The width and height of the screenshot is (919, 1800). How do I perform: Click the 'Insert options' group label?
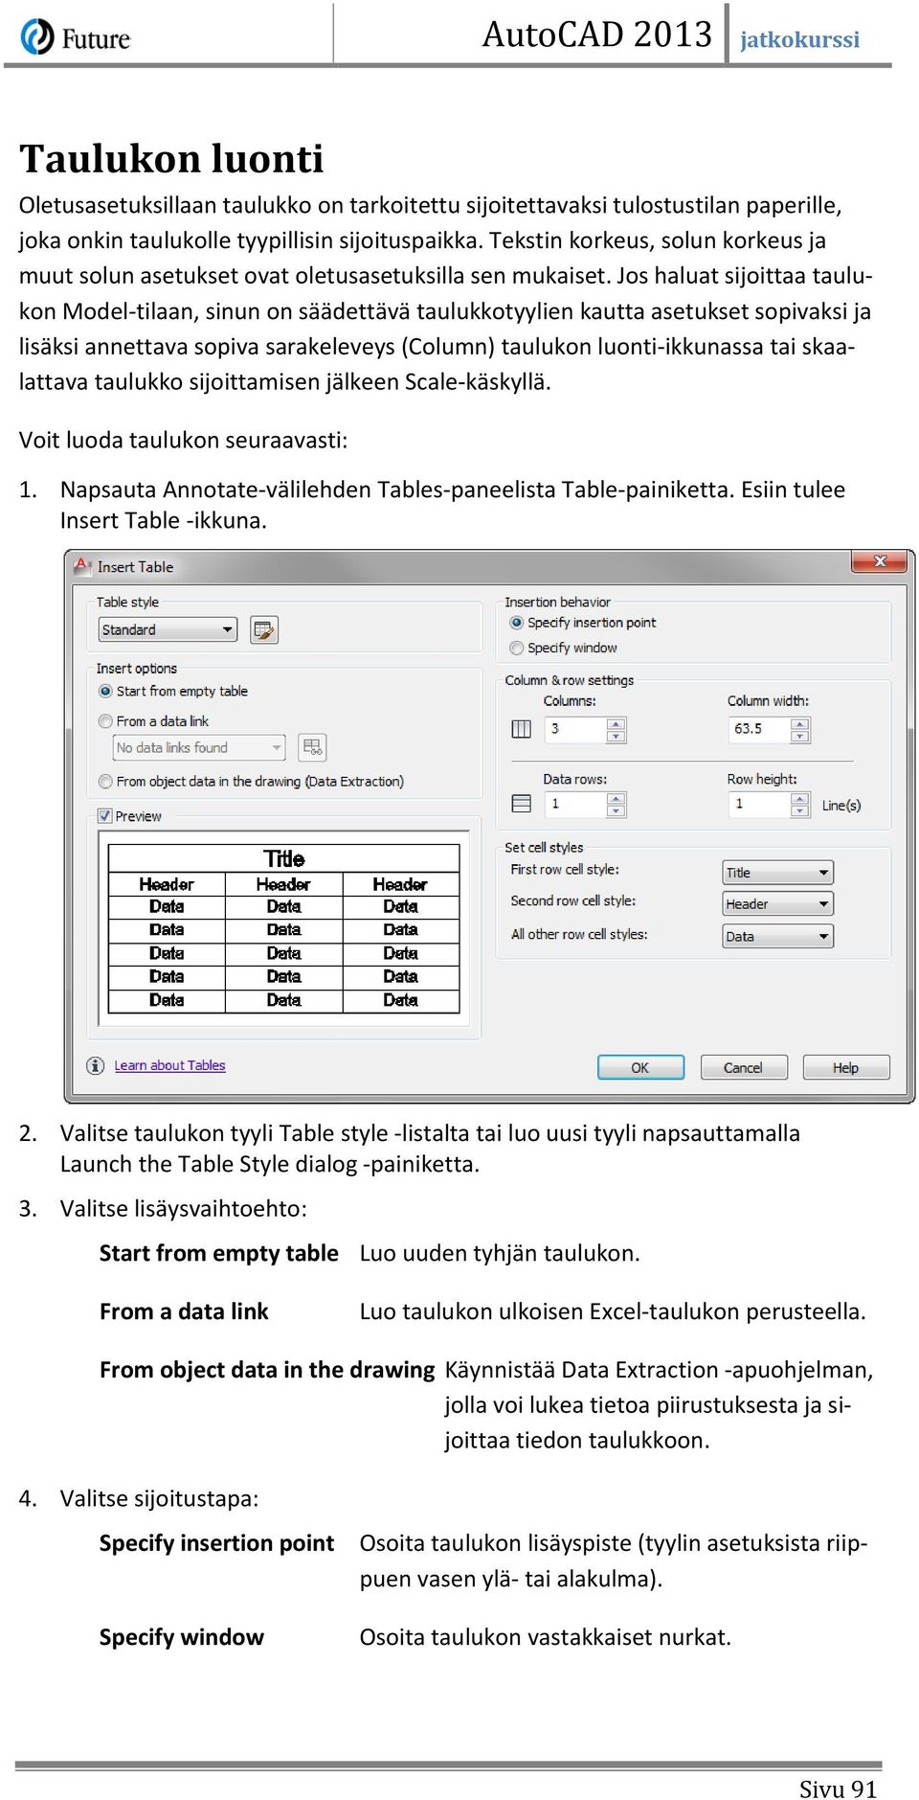point(137,669)
